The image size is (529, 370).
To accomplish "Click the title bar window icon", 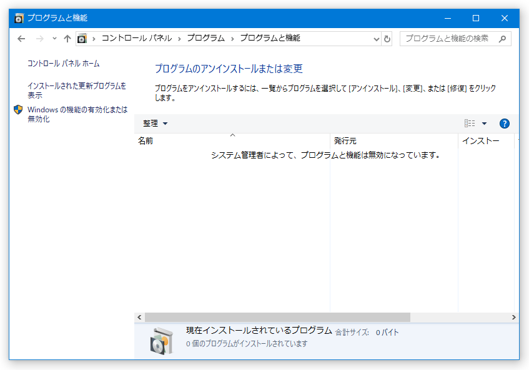I will (19, 18).
